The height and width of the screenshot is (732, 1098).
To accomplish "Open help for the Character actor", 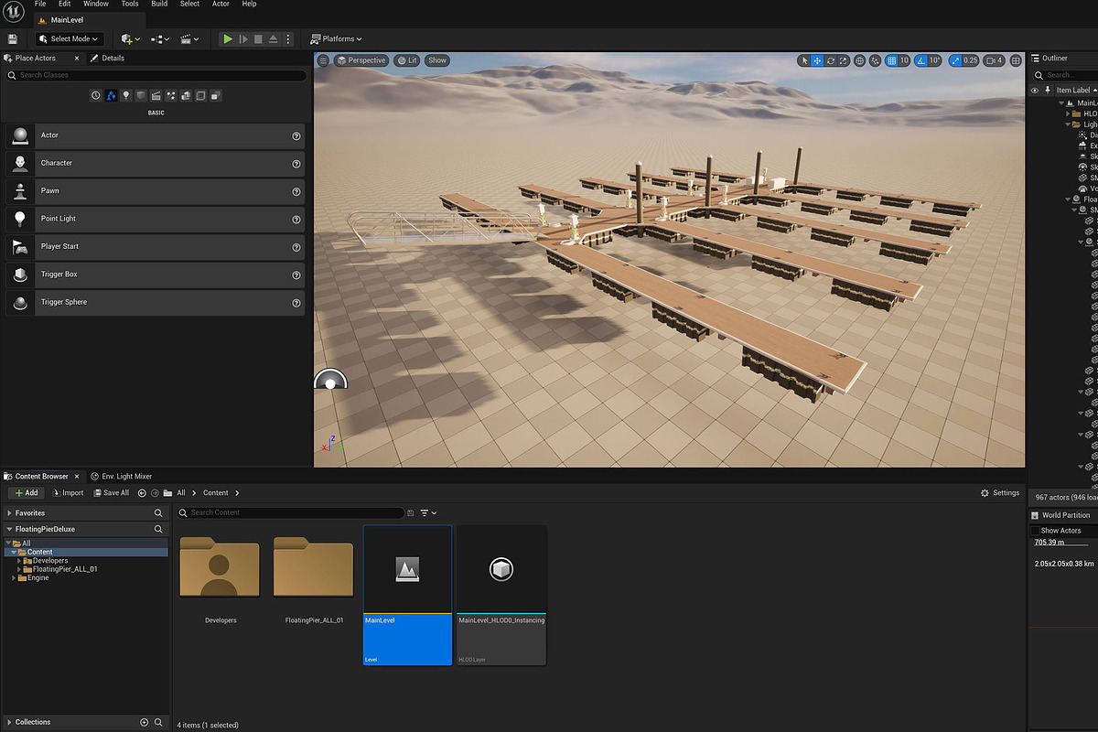I will tap(296, 164).
